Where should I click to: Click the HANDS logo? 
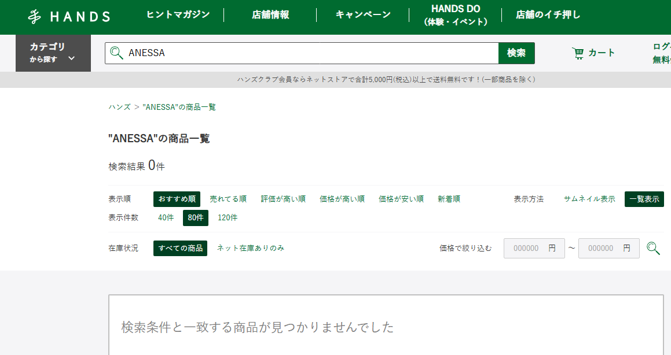pos(69,17)
